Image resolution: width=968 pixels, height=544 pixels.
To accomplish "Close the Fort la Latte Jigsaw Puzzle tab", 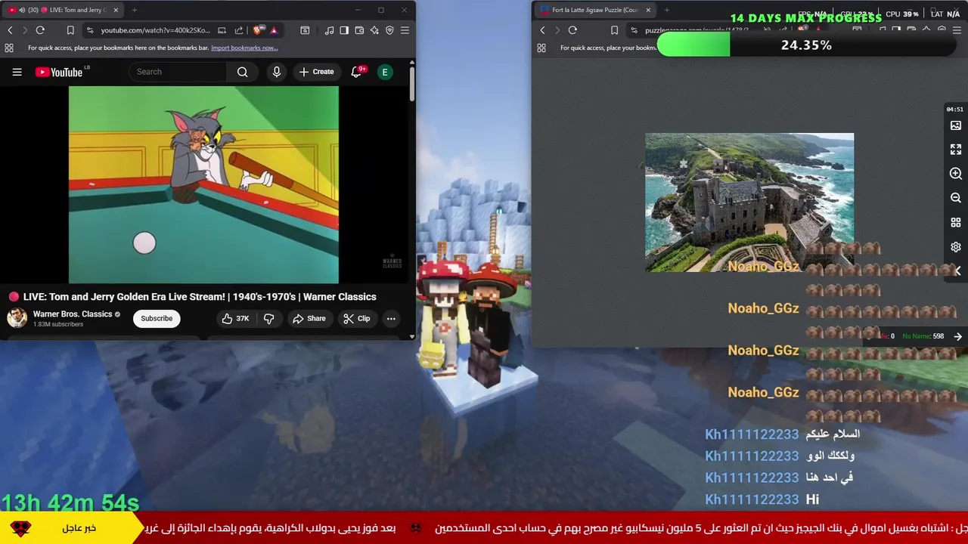I will (648, 10).
